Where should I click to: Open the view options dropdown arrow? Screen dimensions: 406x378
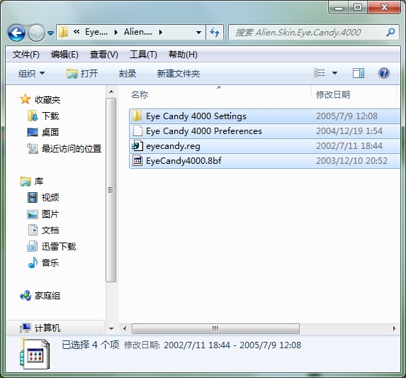[334, 73]
